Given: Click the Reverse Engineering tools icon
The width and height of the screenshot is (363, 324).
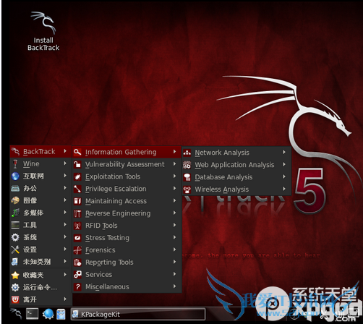Looking at the screenshot, I should (x=77, y=213).
